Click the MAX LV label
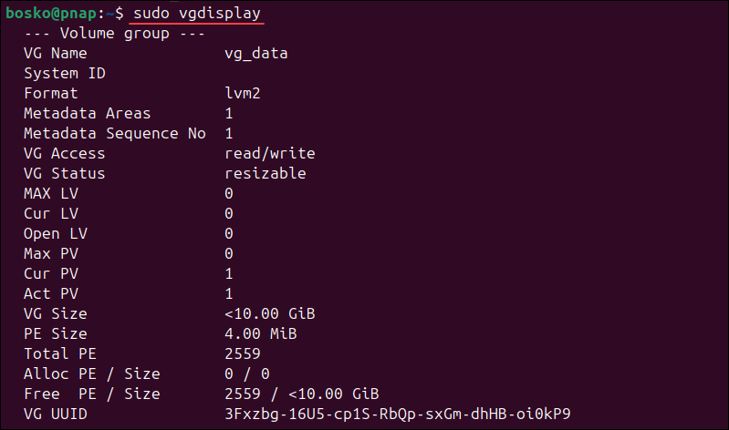This screenshot has height=430, width=729. tap(51, 193)
